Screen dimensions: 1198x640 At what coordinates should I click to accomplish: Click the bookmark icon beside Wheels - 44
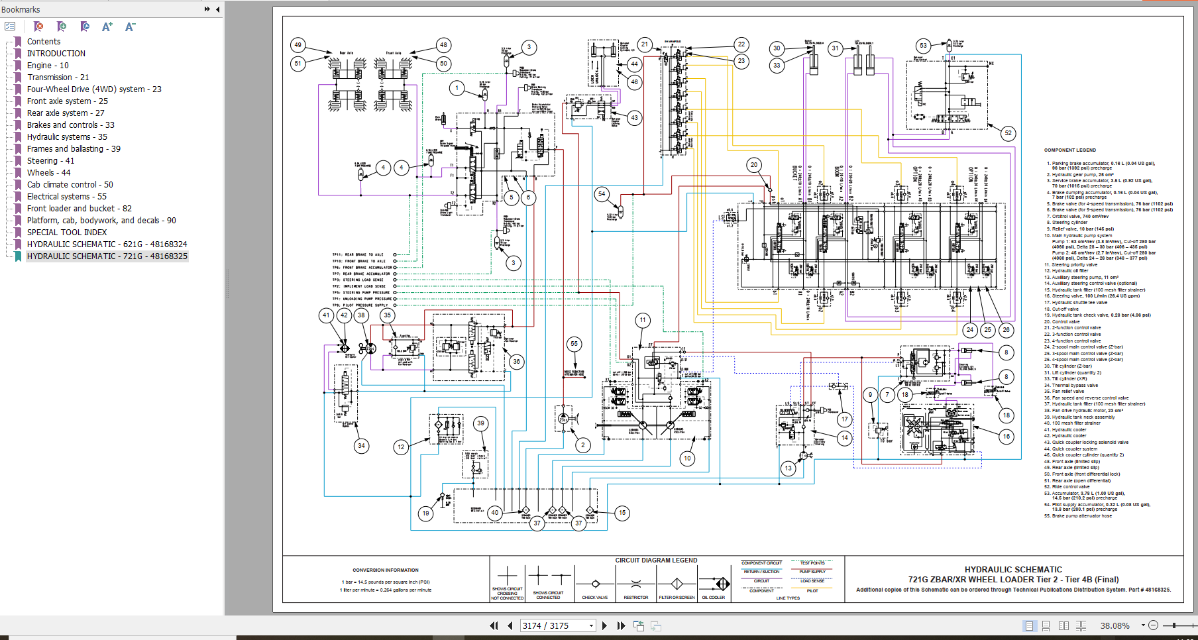coord(18,173)
